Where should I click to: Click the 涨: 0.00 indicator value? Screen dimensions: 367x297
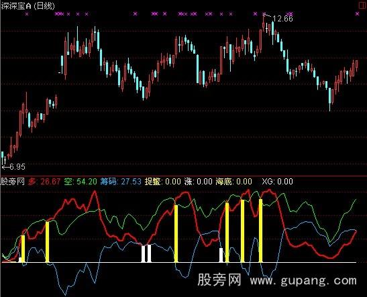(x=198, y=181)
